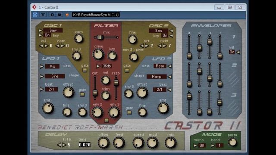Click the delay mix knob
The width and height of the screenshot is (276, 155).
click(170, 143)
